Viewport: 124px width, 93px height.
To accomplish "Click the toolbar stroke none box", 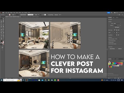I will coord(3,42).
